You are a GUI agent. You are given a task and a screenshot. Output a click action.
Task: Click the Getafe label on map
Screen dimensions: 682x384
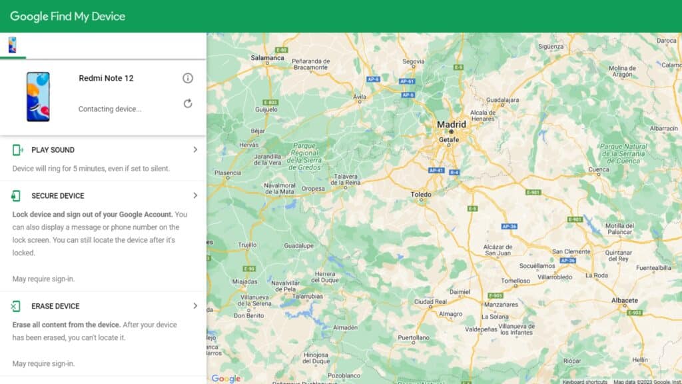click(449, 140)
